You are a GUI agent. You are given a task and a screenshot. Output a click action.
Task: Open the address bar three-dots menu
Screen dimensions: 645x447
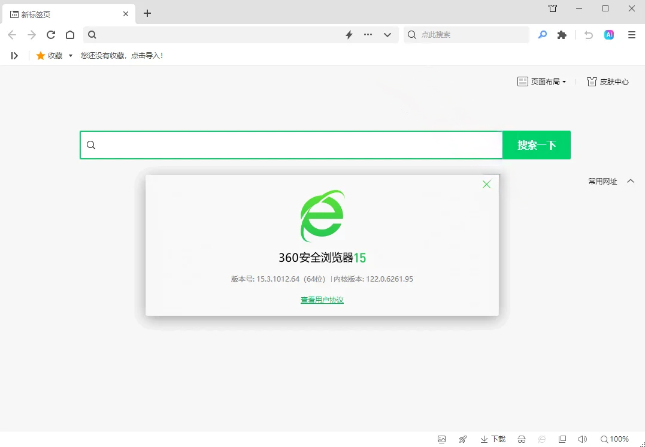pos(368,35)
